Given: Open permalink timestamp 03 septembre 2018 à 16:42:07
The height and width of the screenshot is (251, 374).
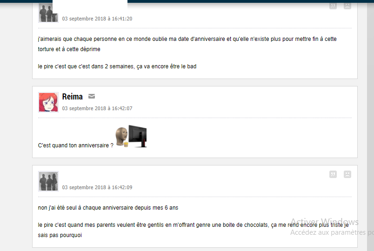Looking at the screenshot, I should coord(97,108).
